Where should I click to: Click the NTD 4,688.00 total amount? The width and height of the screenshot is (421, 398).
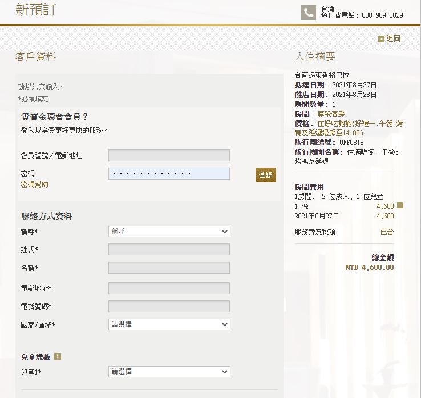[x=369, y=267]
